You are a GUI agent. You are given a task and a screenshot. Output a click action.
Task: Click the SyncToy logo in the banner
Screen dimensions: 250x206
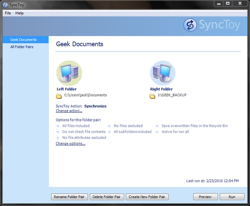(212, 25)
